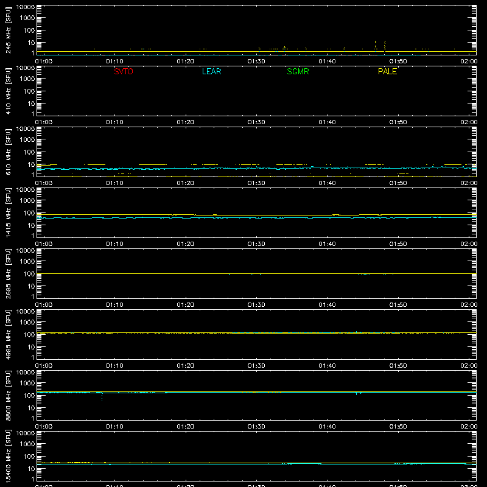The width and height of the screenshot is (487, 487).
Task: Click the yellow PALE trace in the 1415 MHz panel
Action: click(x=256, y=215)
